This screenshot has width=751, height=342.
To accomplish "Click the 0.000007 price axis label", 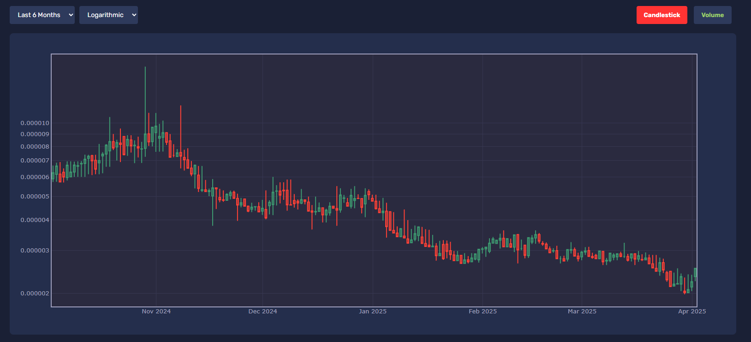I will click(x=35, y=161).
